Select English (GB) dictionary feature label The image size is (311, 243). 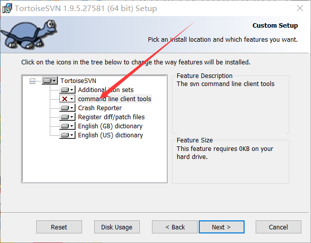click(110, 126)
